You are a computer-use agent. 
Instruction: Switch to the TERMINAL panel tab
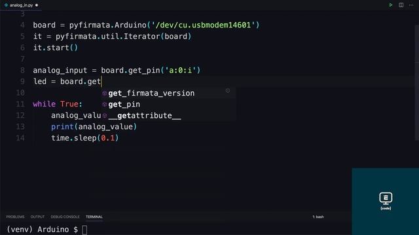coord(94,217)
